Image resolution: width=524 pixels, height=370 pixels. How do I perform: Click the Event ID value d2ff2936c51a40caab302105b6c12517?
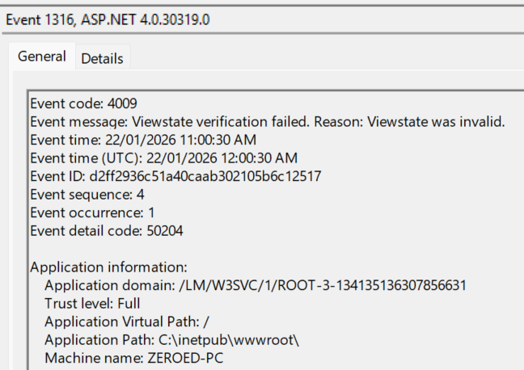click(x=206, y=175)
